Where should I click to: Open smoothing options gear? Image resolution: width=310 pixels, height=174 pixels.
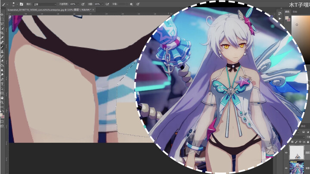coord(131,4)
